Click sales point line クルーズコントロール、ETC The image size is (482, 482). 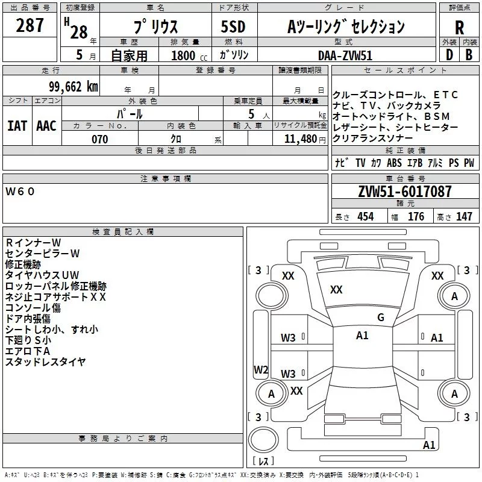coord(395,95)
